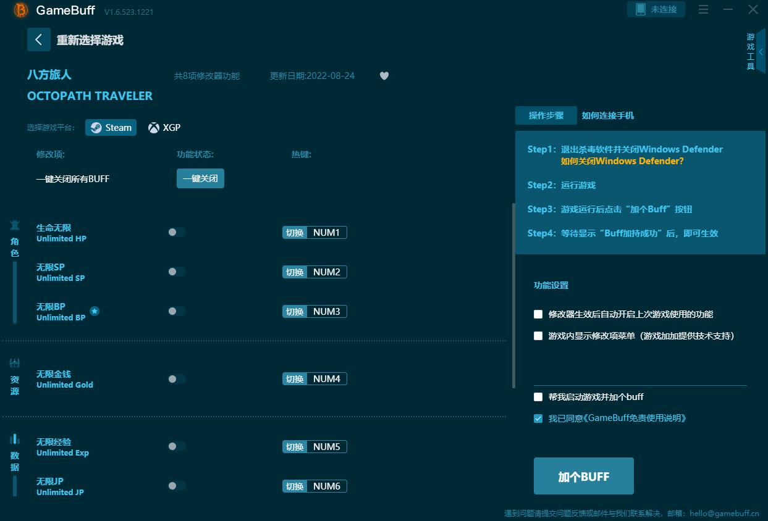Click the GameBuff logo icon
768x521 pixels.
[x=20, y=10]
